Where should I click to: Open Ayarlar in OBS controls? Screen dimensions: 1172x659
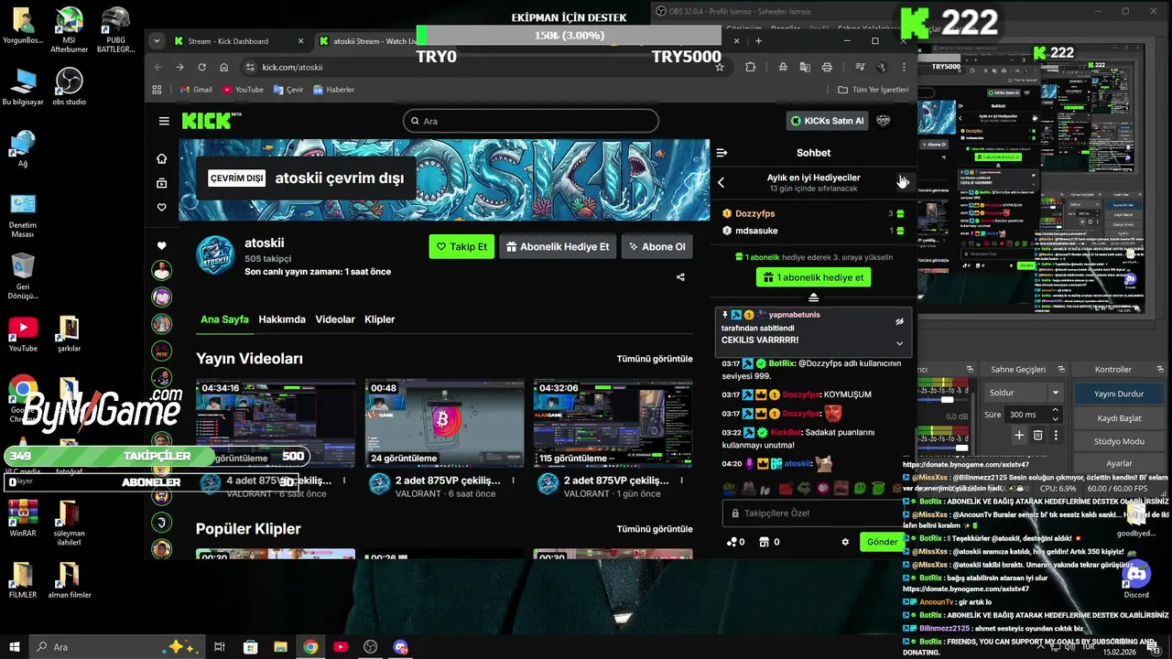(x=1119, y=464)
